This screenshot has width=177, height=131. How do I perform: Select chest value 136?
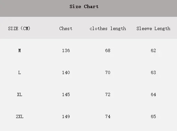[x=66, y=50]
